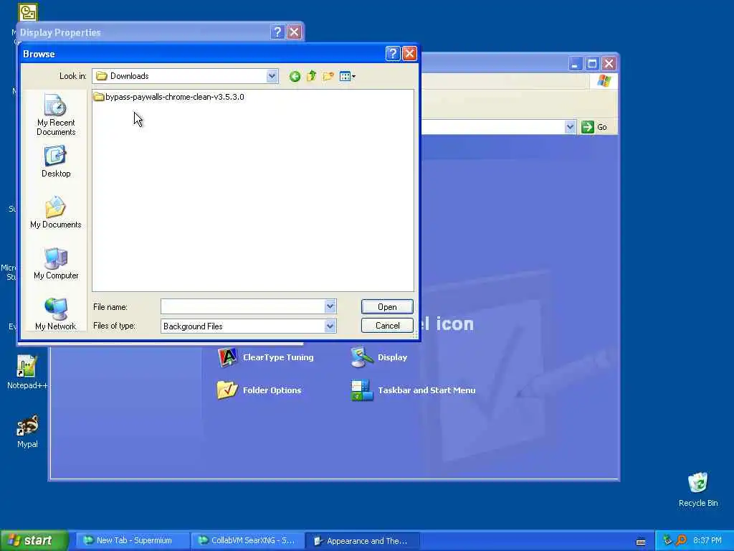Switch to Appearance and Themes taskbar item
The width and height of the screenshot is (734, 551).
coord(362,541)
